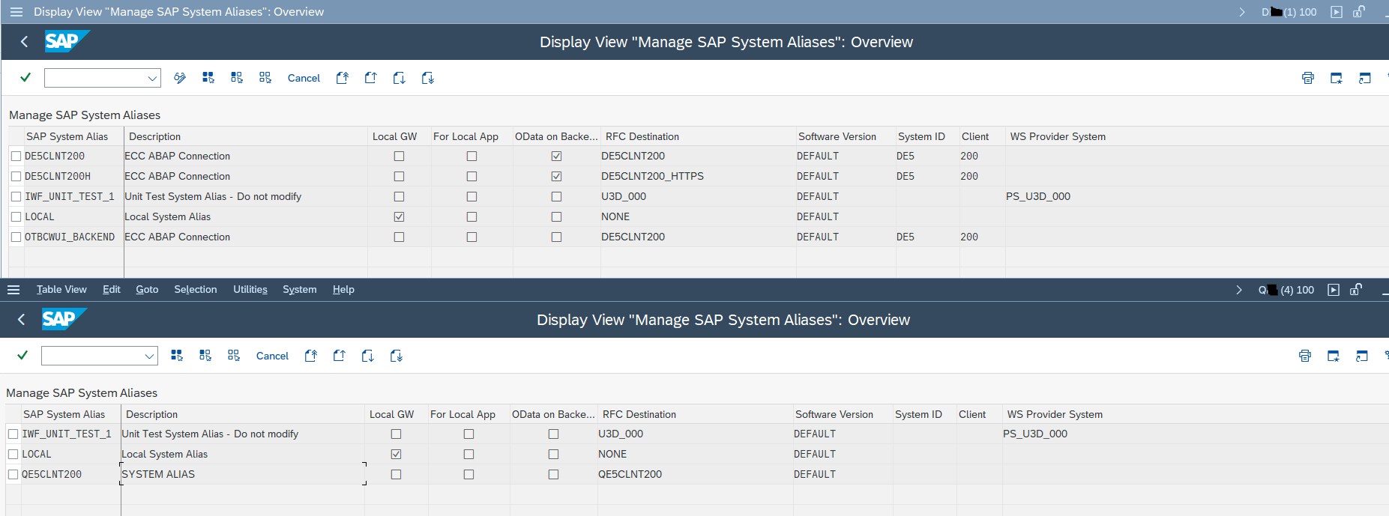The image size is (1389, 516).
Task: Click Select Block icon in top window toolbar
Action: (237, 78)
